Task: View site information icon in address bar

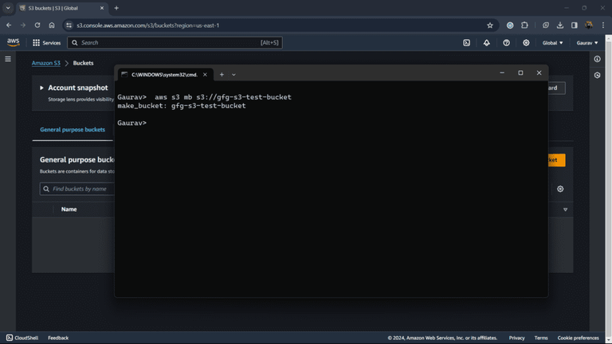Action: click(x=69, y=25)
